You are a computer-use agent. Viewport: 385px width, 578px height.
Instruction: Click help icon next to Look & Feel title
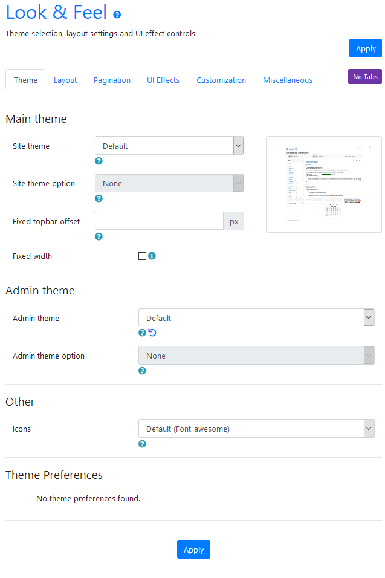tap(117, 15)
